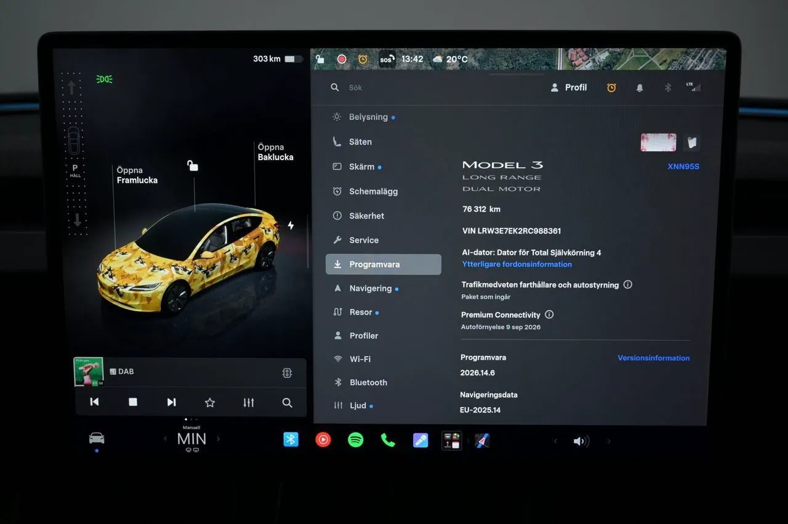
Task: Launch the Bluetooth app in the bottom dock
Action: point(291,440)
